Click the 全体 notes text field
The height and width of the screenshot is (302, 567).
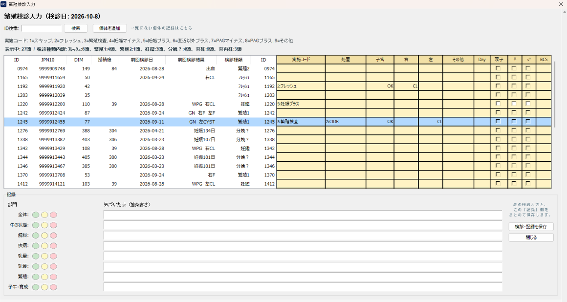coord(303,215)
